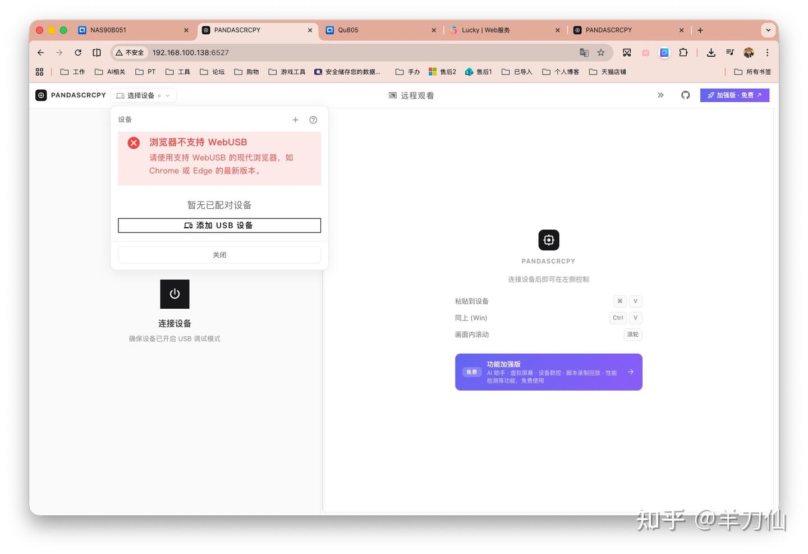Switch to the last PANDASCRCPY tab
Screen dimensions: 808x554
pos(628,30)
